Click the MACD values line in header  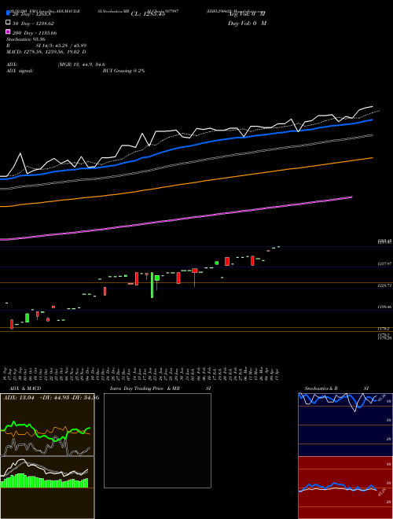46,52
